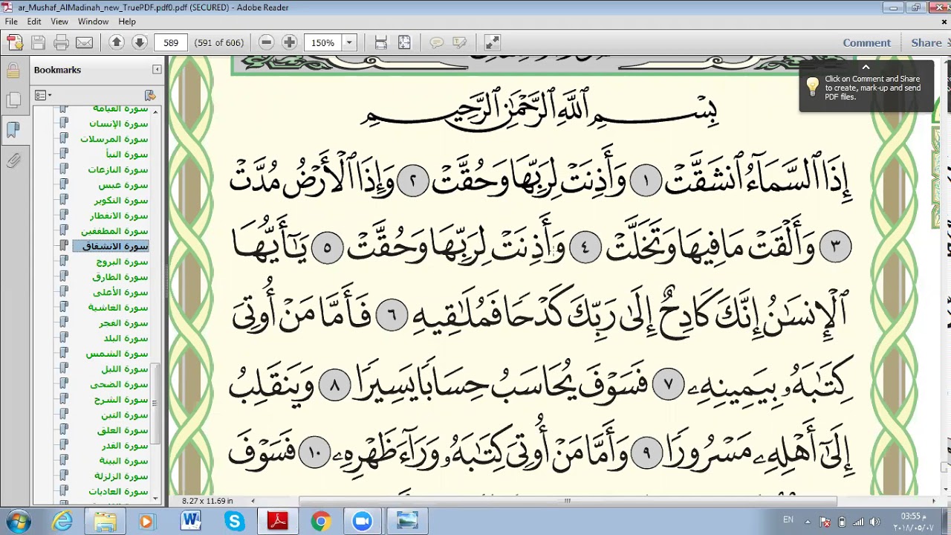The width and height of the screenshot is (951, 535).
Task: Open the zoom level dropdown arrow
Action: pos(349,43)
